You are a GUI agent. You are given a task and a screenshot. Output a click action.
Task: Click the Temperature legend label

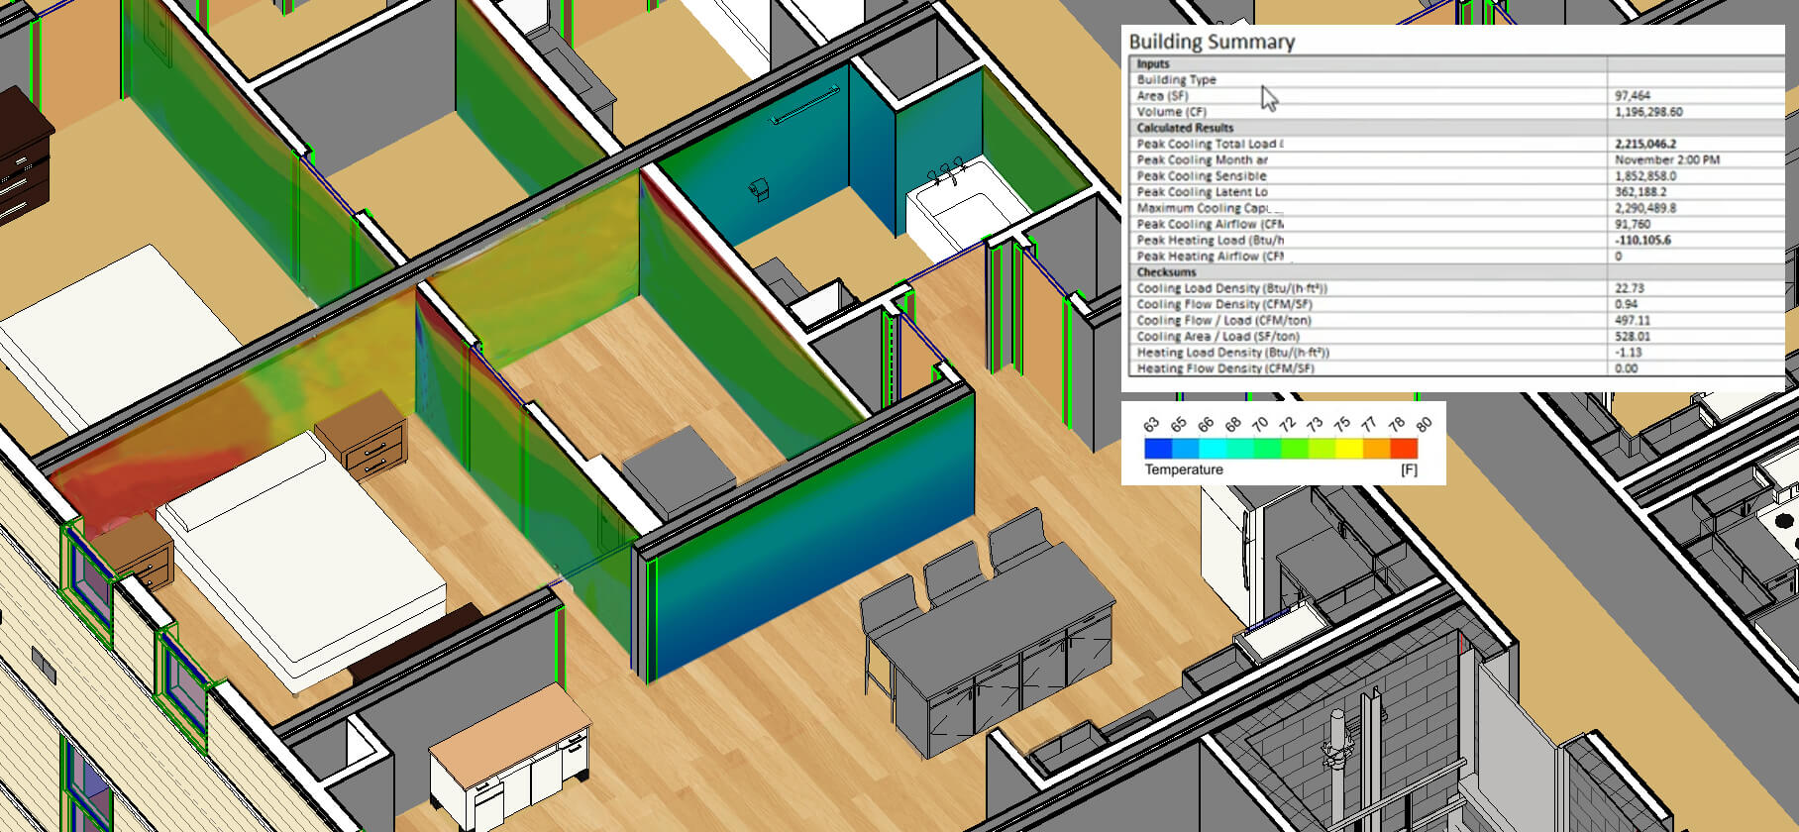[x=1184, y=469]
